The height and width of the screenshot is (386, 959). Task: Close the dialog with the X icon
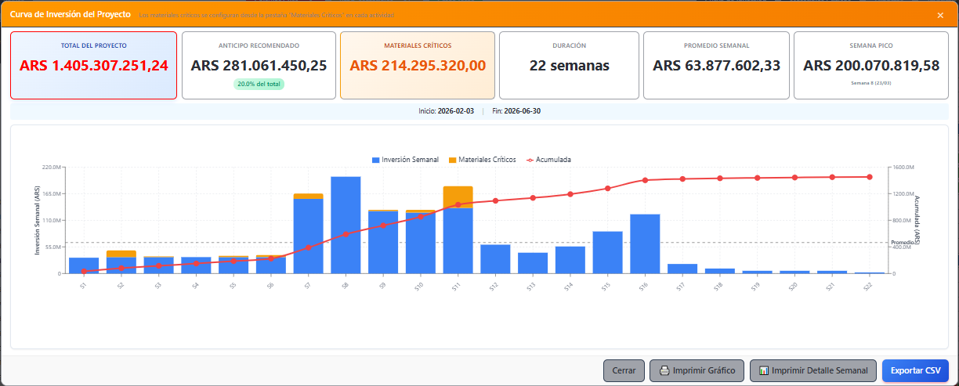pyautogui.click(x=940, y=15)
